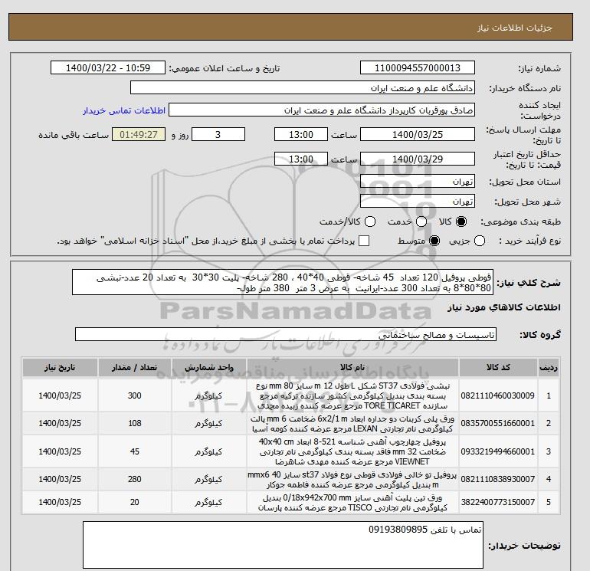Click response deadline time 13:00 field

pyautogui.click(x=301, y=134)
